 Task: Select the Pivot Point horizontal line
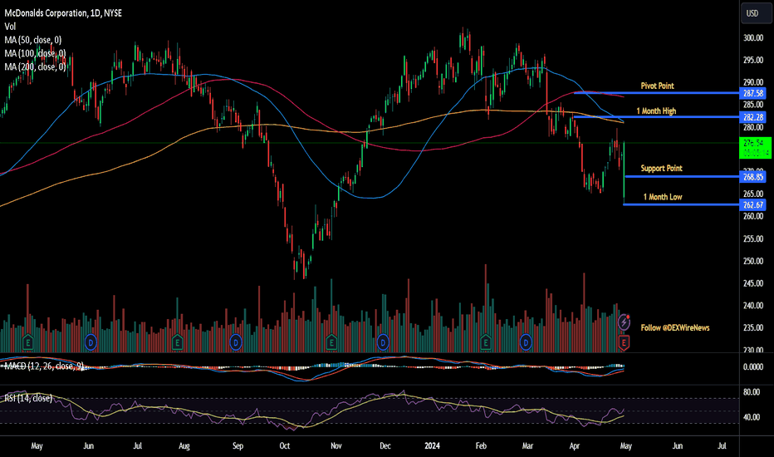657,93
